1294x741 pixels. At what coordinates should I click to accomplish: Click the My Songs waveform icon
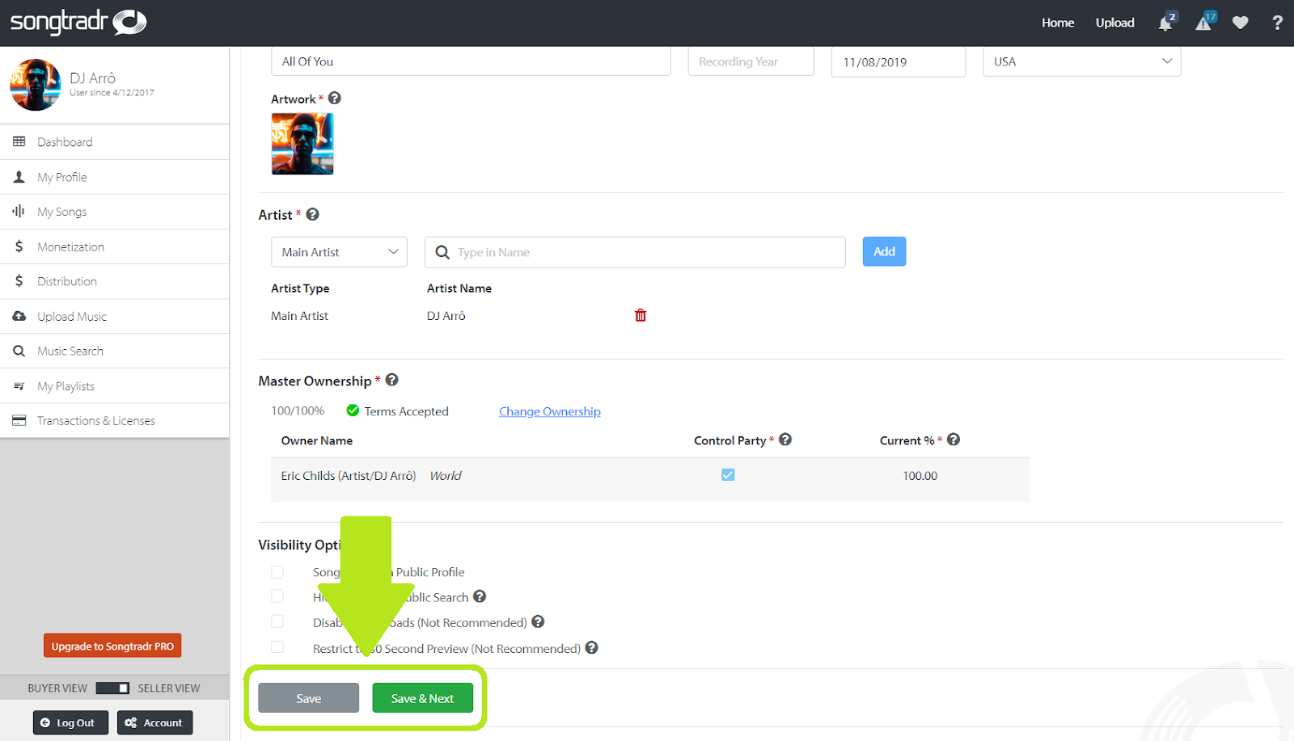point(19,211)
